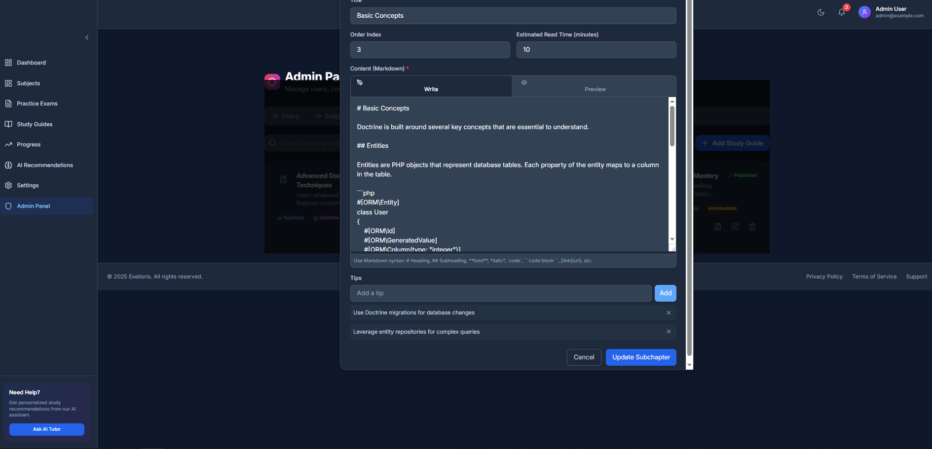Click the Published badge on Mastery card
The width and height of the screenshot is (932, 449).
click(x=742, y=175)
